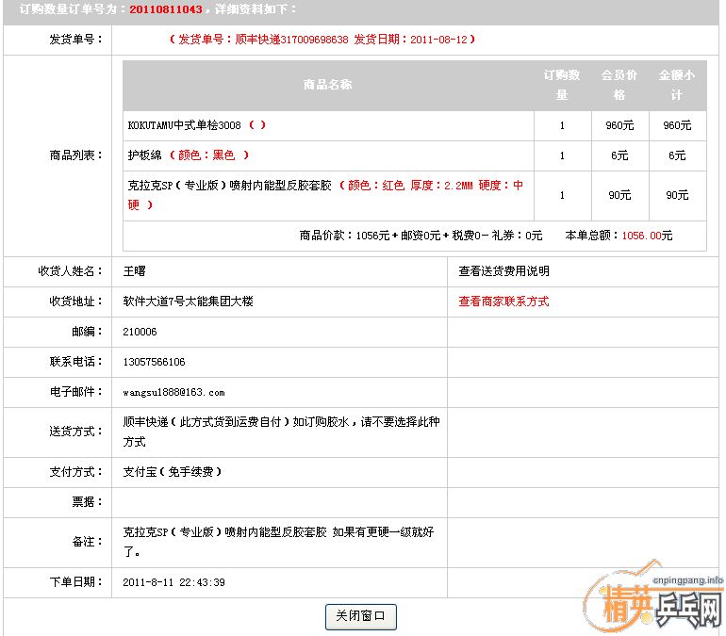Click the 订购数量 column header
The image size is (726, 636).
tap(562, 85)
